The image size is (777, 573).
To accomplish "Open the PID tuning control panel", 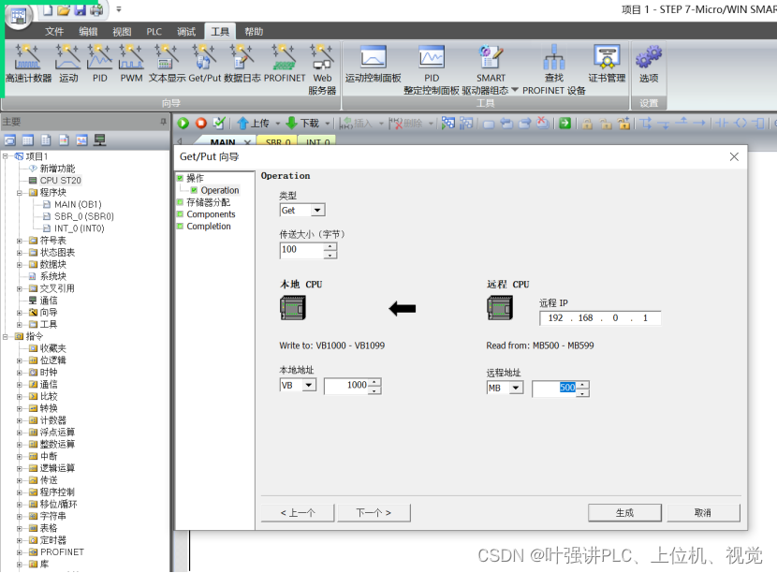I will click(x=432, y=69).
